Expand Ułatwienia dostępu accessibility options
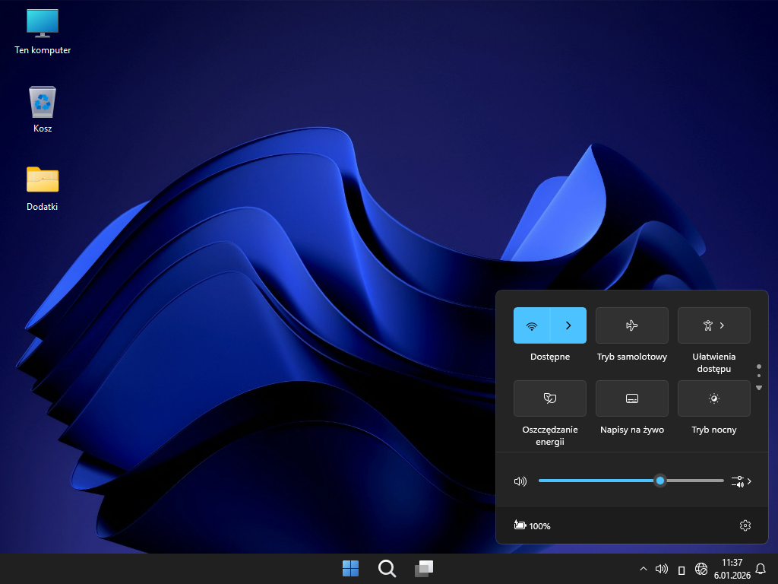Image resolution: width=778 pixels, height=584 pixels. (713, 325)
